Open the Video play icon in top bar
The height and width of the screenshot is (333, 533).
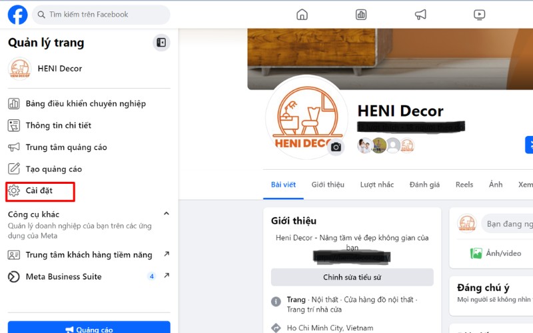pos(479,15)
